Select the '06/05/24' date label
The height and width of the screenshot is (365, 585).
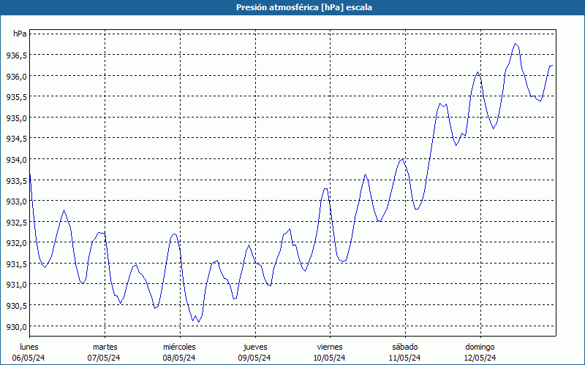point(29,358)
